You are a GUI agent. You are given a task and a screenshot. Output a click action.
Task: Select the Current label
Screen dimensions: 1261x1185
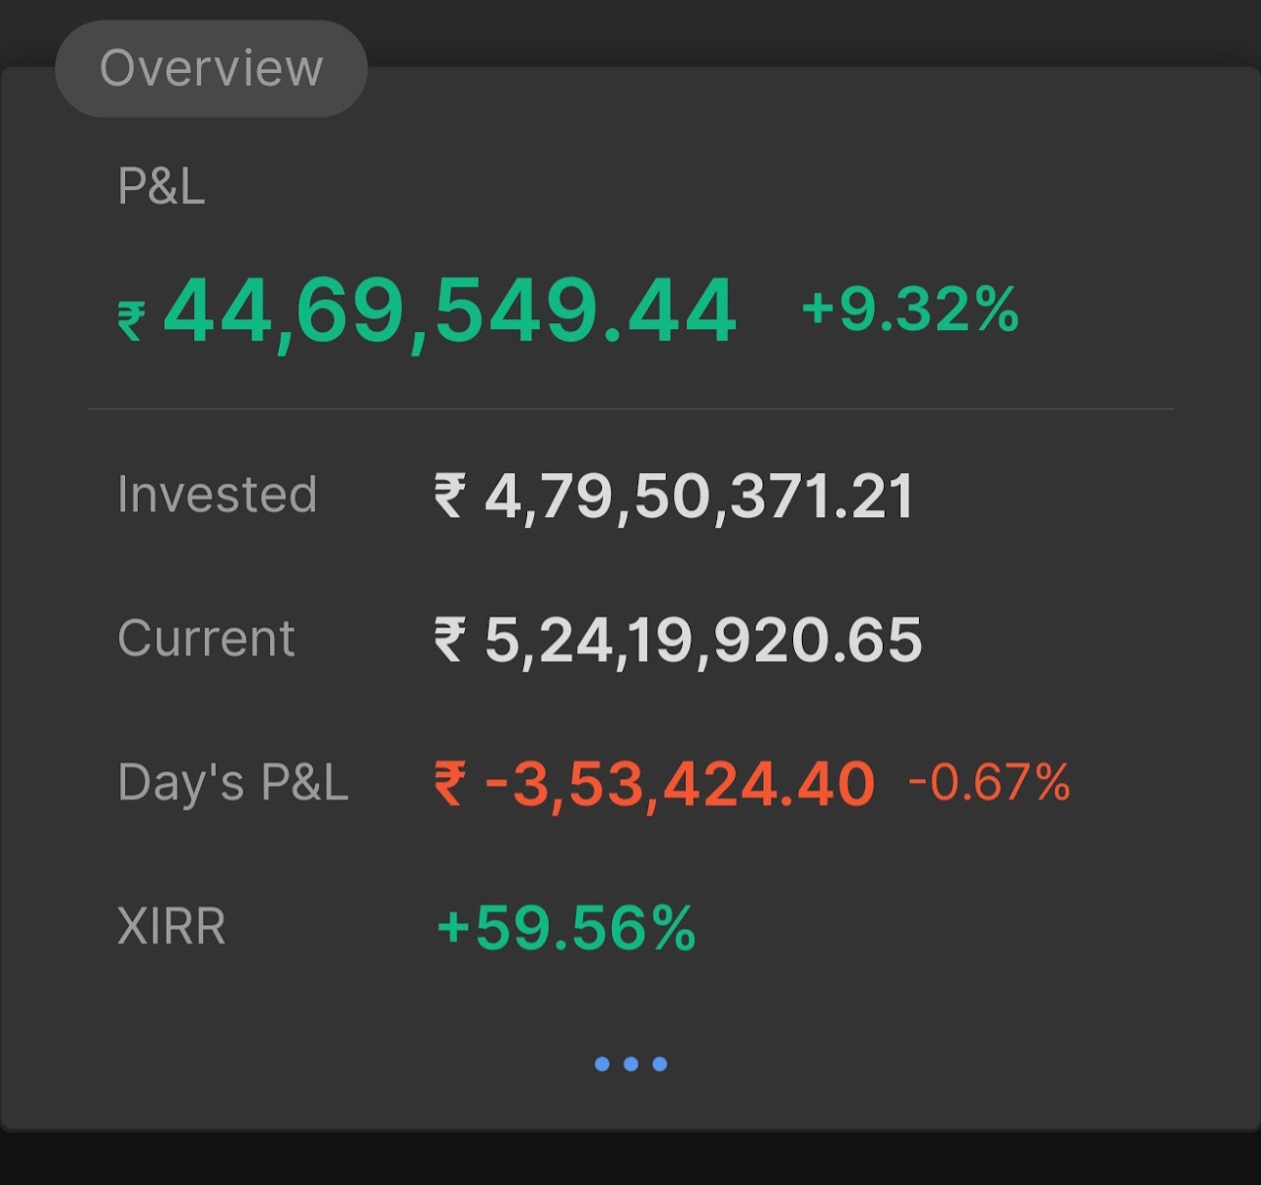206,638
